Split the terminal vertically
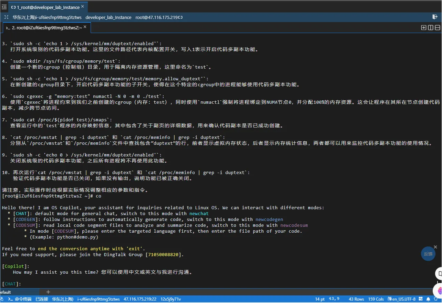Viewport: 442px width, 303px height. 431,28
